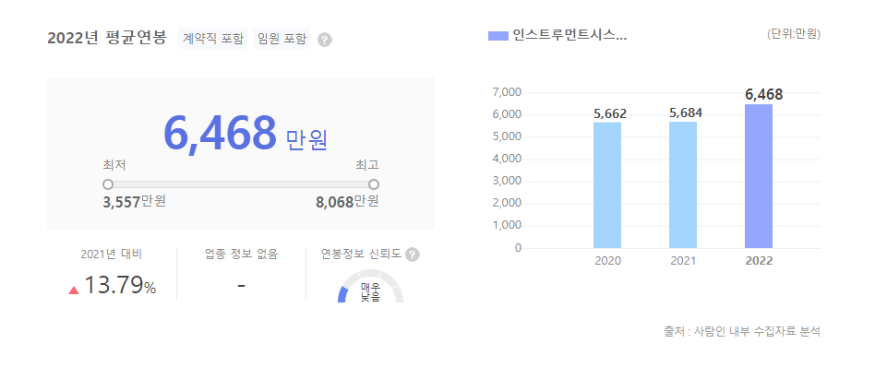Image resolution: width=875 pixels, height=379 pixels.
Task: Select the legend color swatch 인스트루먼트시스
Action: [498, 36]
